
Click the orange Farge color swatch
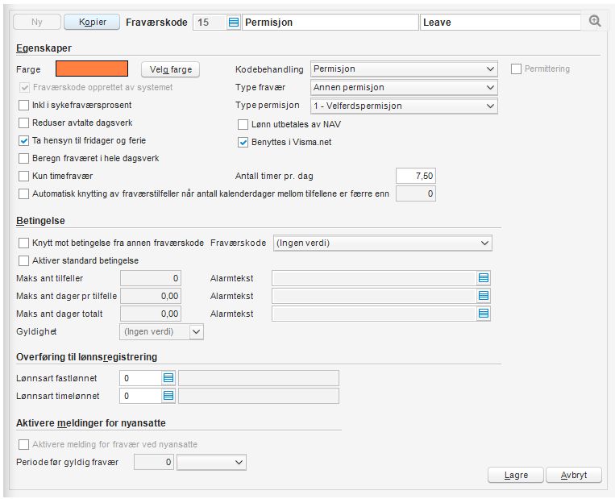[92, 69]
